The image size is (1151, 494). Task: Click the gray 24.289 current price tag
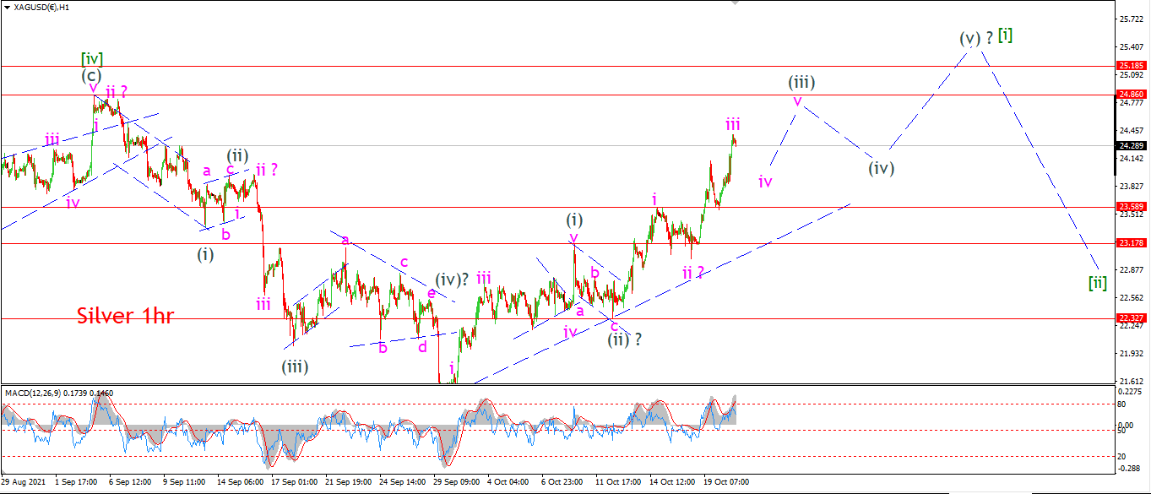pyautogui.click(x=1131, y=145)
